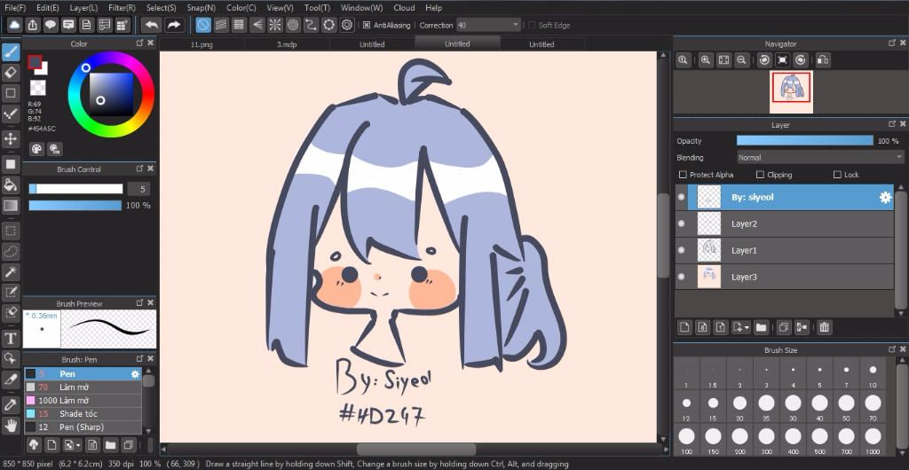Open settings gear on Pen brush
The image size is (909, 470).
(135, 374)
